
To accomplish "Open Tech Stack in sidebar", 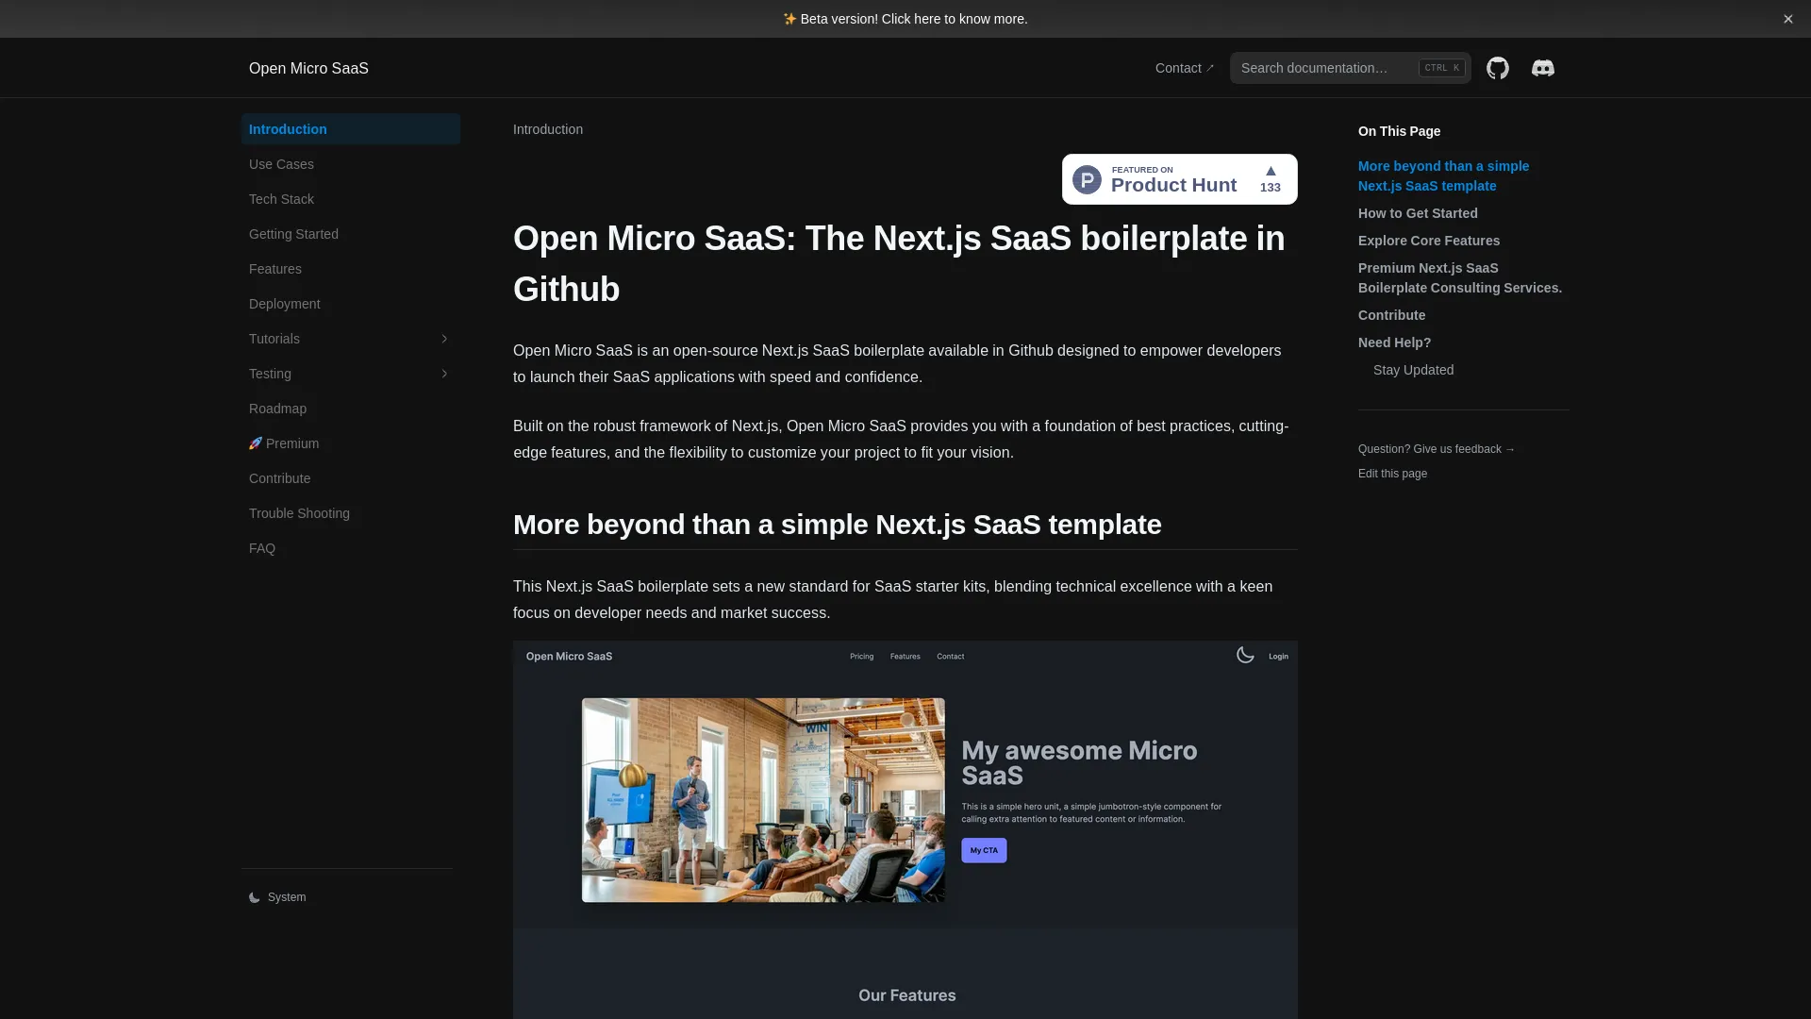I will [x=351, y=199].
